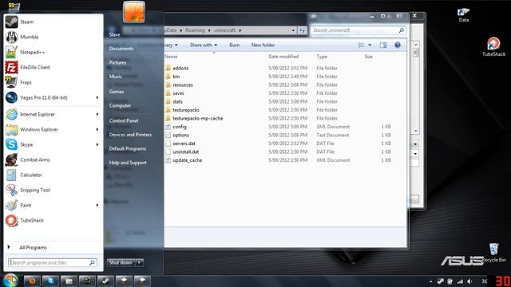The image size is (511, 287).
Task: Select the bin folder
Action: coord(176,77)
